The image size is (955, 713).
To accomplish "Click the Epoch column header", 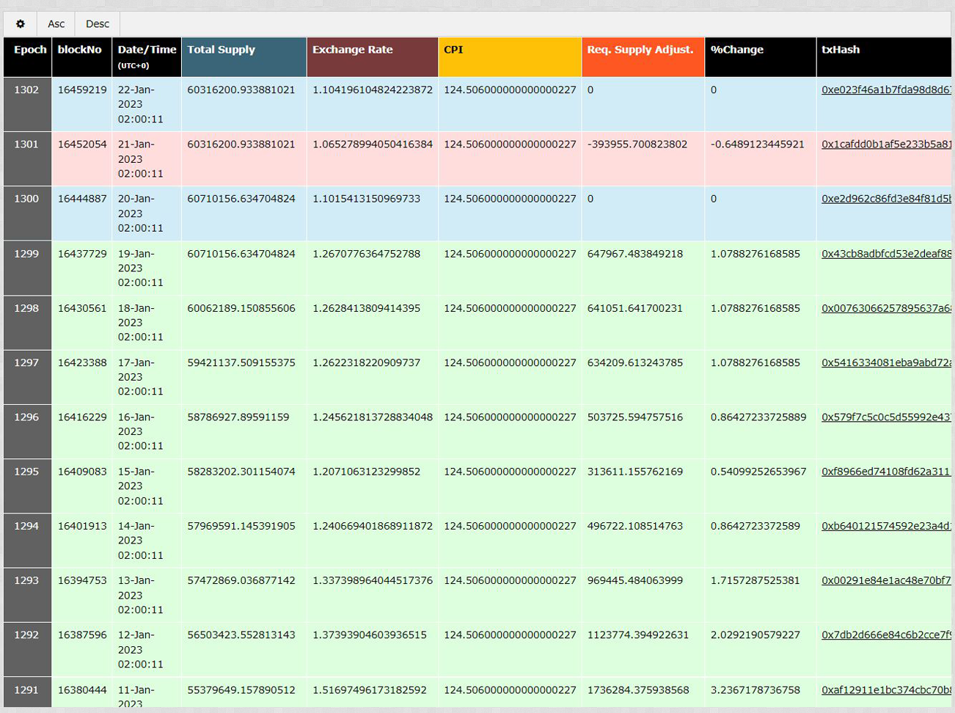I will coord(29,50).
